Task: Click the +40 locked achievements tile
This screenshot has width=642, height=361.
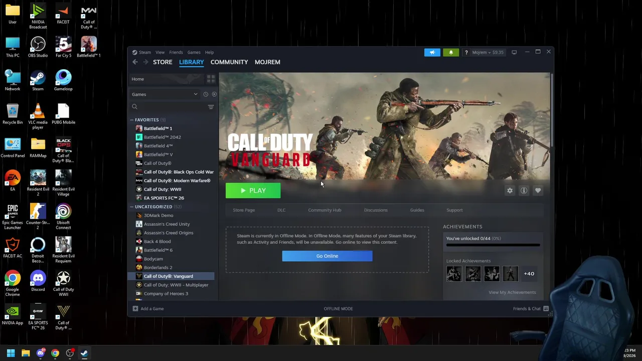Action: [x=529, y=274]
